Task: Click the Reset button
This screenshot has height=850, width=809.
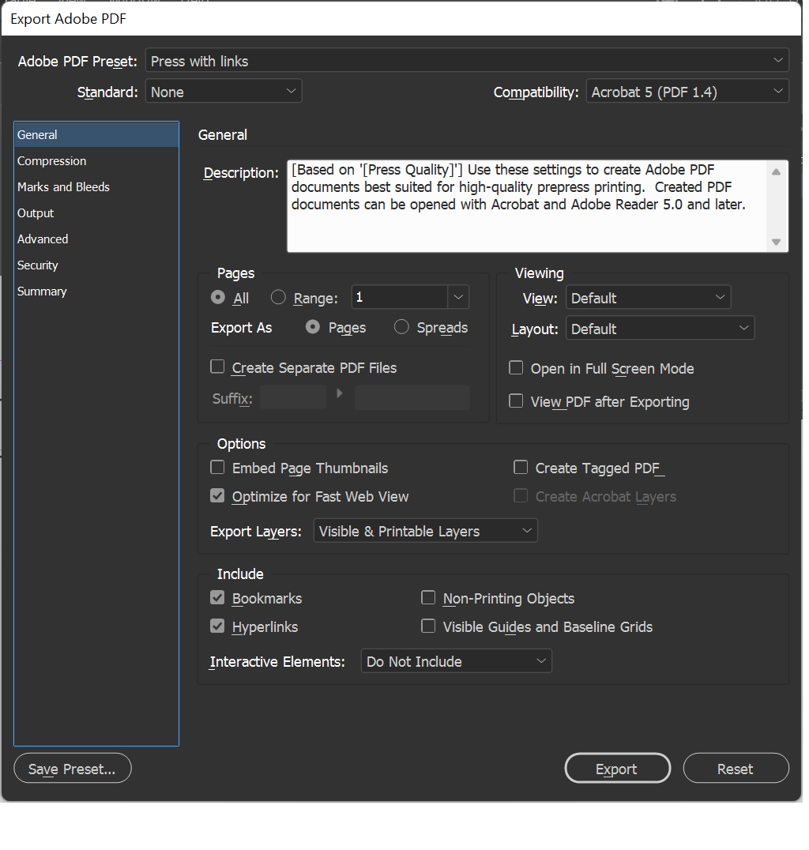Action: pyautogui.click(x=736, y=768)
